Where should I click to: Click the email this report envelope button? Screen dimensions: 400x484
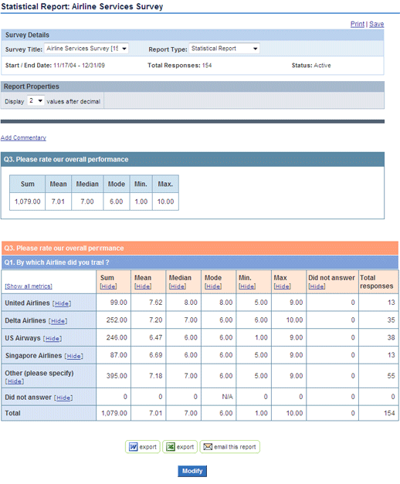tap(230, 447)
